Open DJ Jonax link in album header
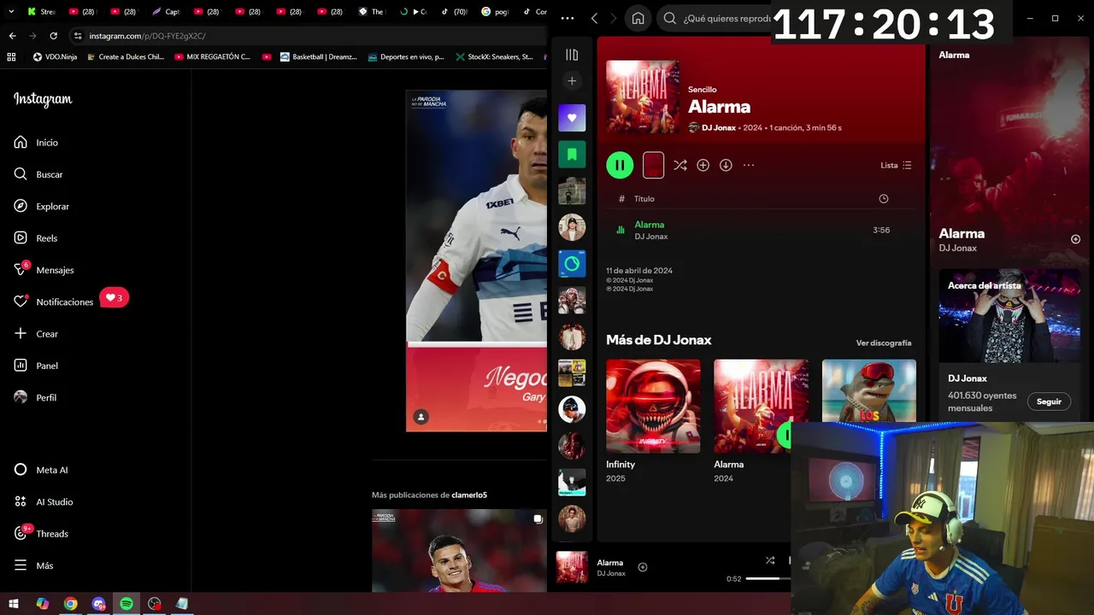The image size is (1094, 615). click(719, 127)
